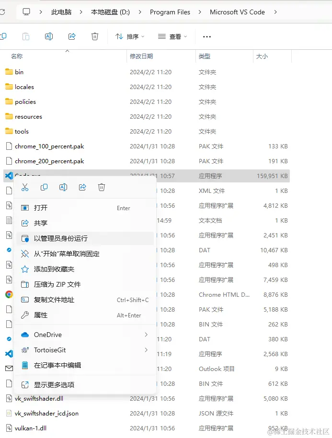Navigate to 本地磁盘 (D:) in the breadcrumb
332x438 pixels.
click(x=110, y=12)
